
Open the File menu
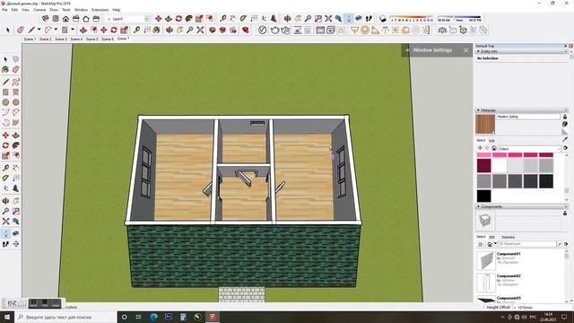click(4, 10)
